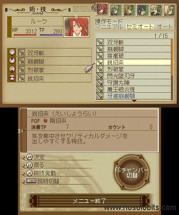Select the last blonde character portrait
Image resolution: width=179 pixels, height=215 pixels.
pos(170,10)
